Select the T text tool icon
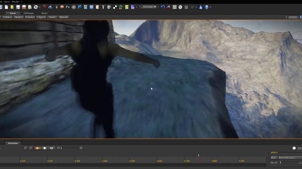Viewport: 302px width, 169px height. 103,7
